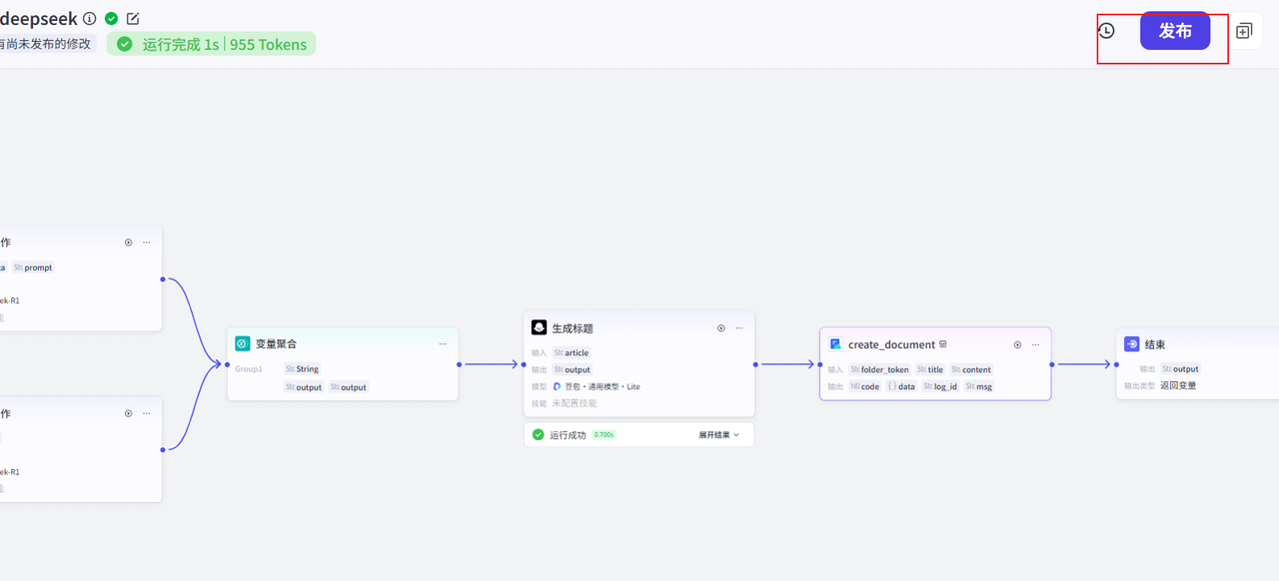
Task: Click the green check icon beside deepseek title
Action: tap(111, 19)
